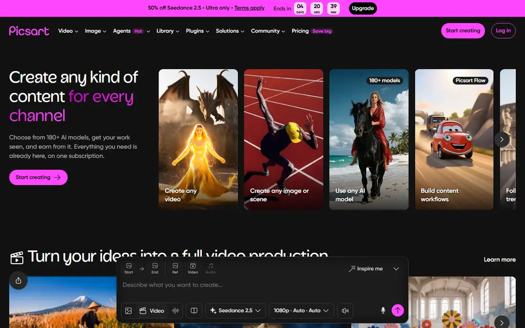Submit prompt with pink arrow button

click(x=398, y=310)
